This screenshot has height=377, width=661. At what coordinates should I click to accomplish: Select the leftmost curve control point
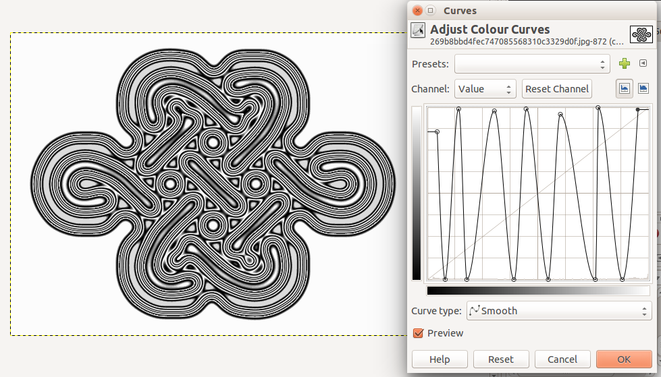point(437,132)
